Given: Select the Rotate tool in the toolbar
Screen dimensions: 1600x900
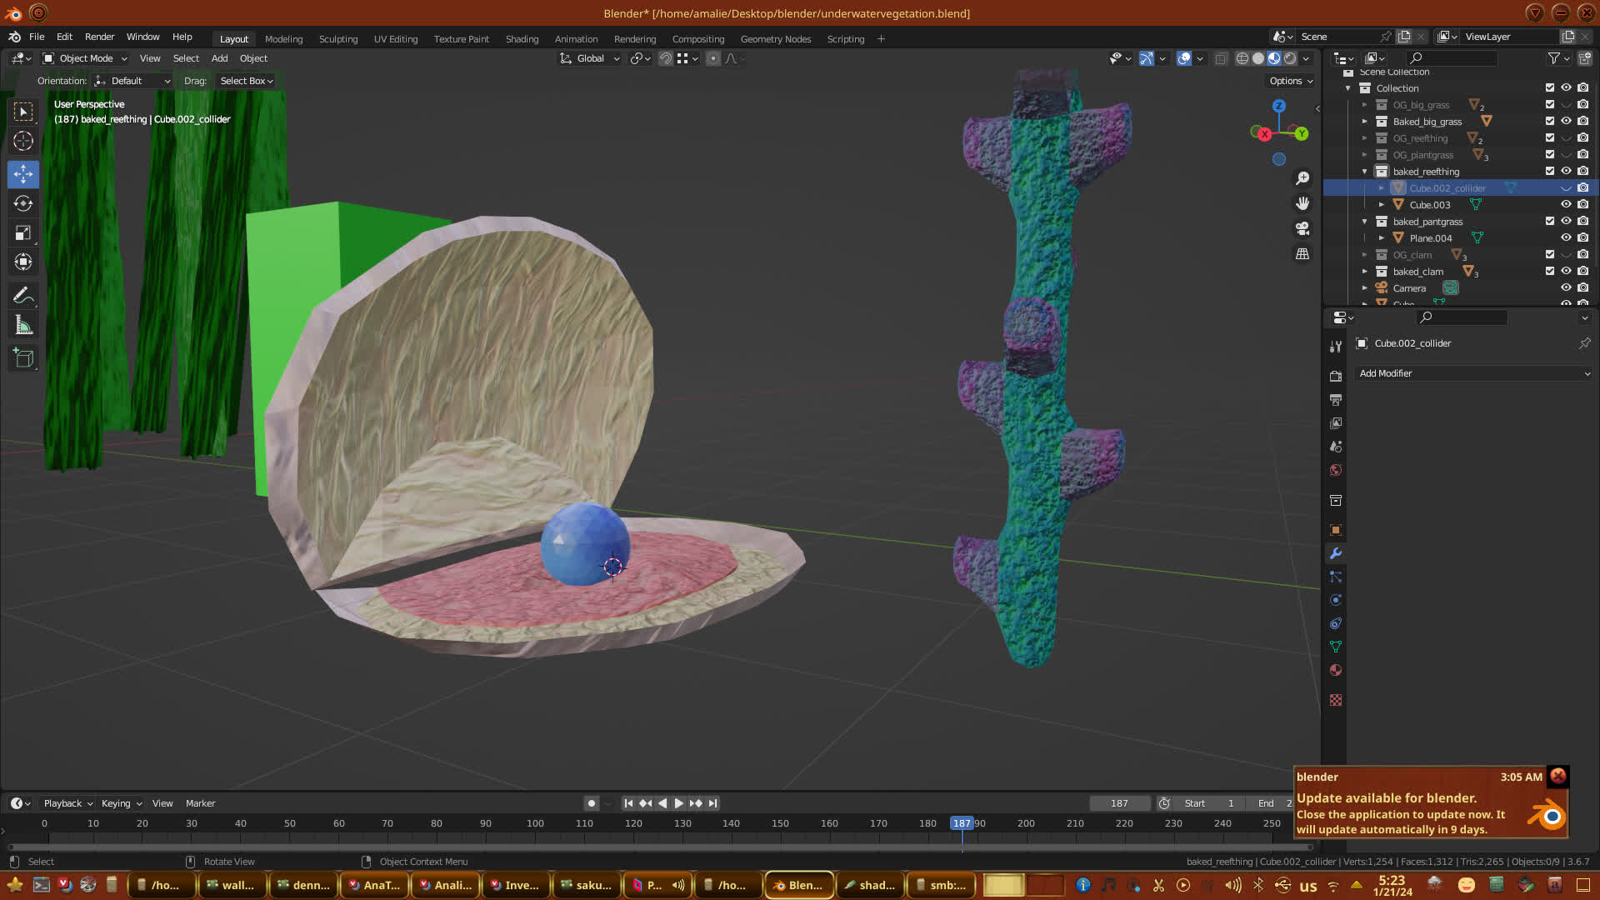Looking at the screenshot, I should (22, 203).
